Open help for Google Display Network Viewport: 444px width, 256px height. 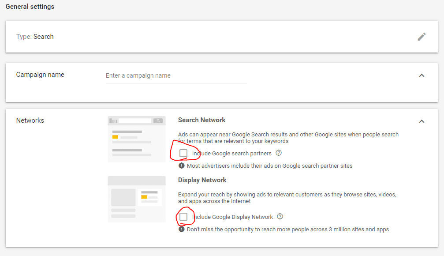(x=280, y=216)
